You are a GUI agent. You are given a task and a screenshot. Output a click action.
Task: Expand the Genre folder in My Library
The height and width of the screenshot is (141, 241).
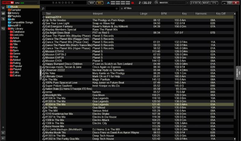[x=9, y=54]
